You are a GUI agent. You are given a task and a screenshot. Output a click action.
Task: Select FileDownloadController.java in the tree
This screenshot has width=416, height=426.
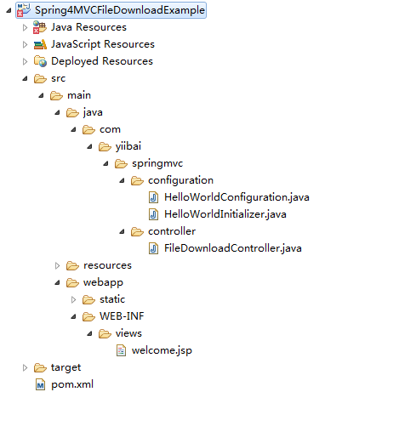(233, 248)
